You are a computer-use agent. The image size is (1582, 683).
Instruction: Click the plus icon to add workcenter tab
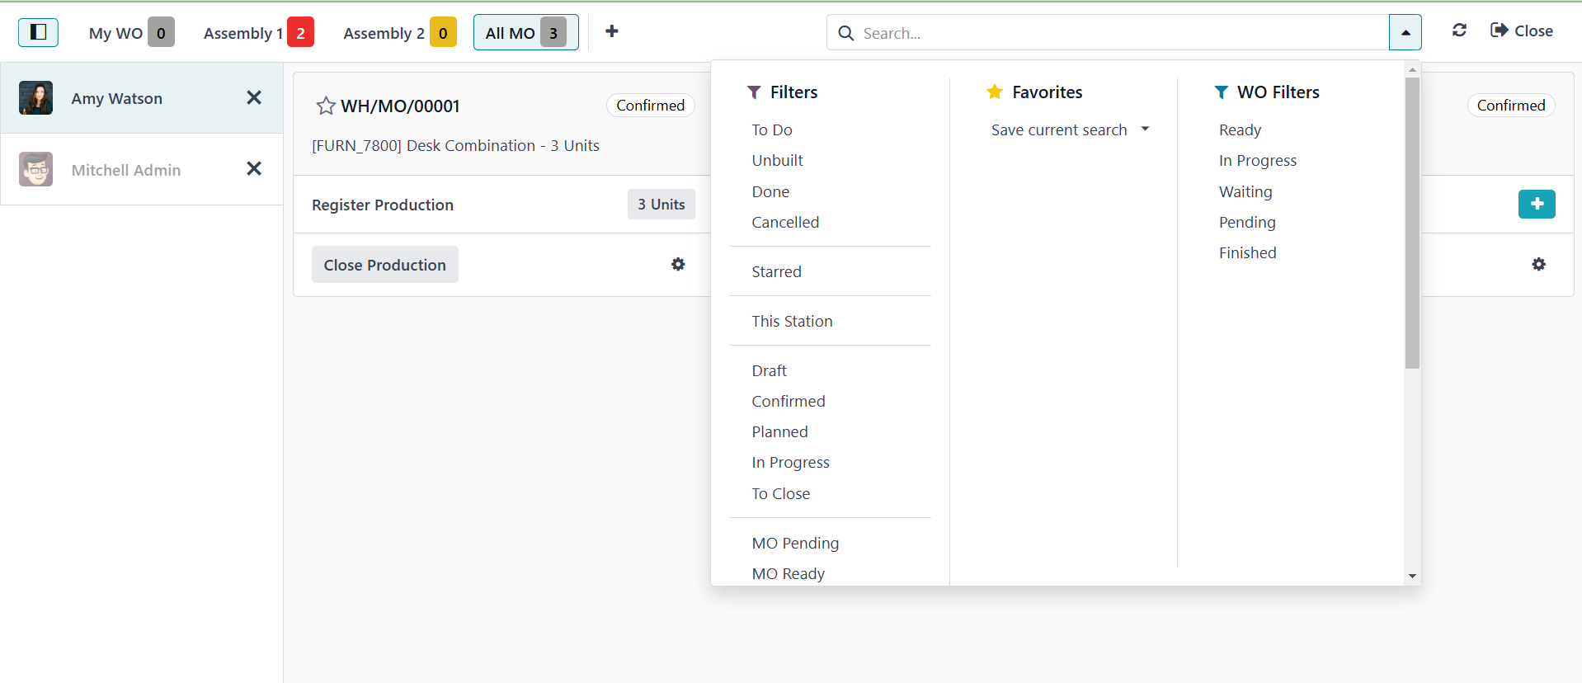tap(611, 31)
